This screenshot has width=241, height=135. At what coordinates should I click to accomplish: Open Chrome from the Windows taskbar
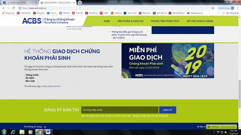coord(38,132)
